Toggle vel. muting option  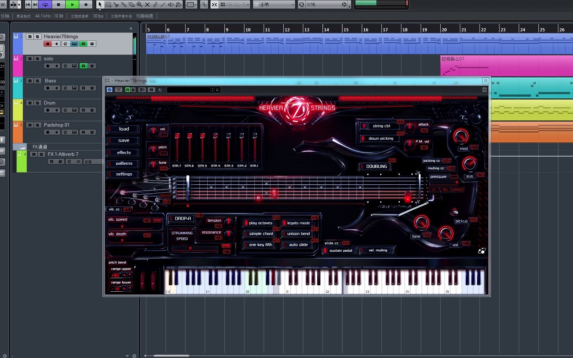point(377,251)
